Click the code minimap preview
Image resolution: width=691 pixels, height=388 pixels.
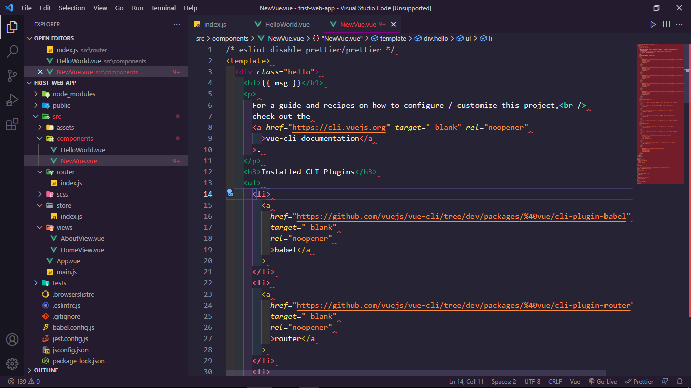(x=660, y=114)
